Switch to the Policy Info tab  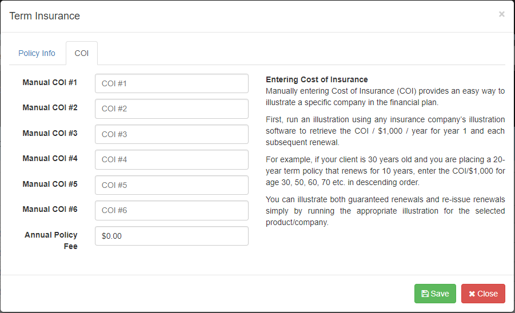point(37,53)
